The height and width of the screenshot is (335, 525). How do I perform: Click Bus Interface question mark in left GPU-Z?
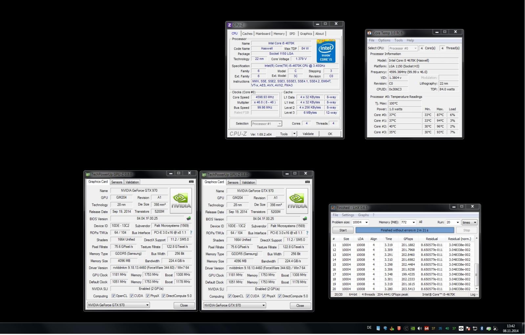tap(191, 233)
